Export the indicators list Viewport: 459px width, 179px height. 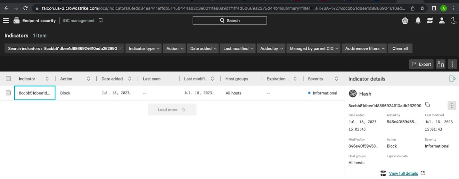(x=421, y=64)
